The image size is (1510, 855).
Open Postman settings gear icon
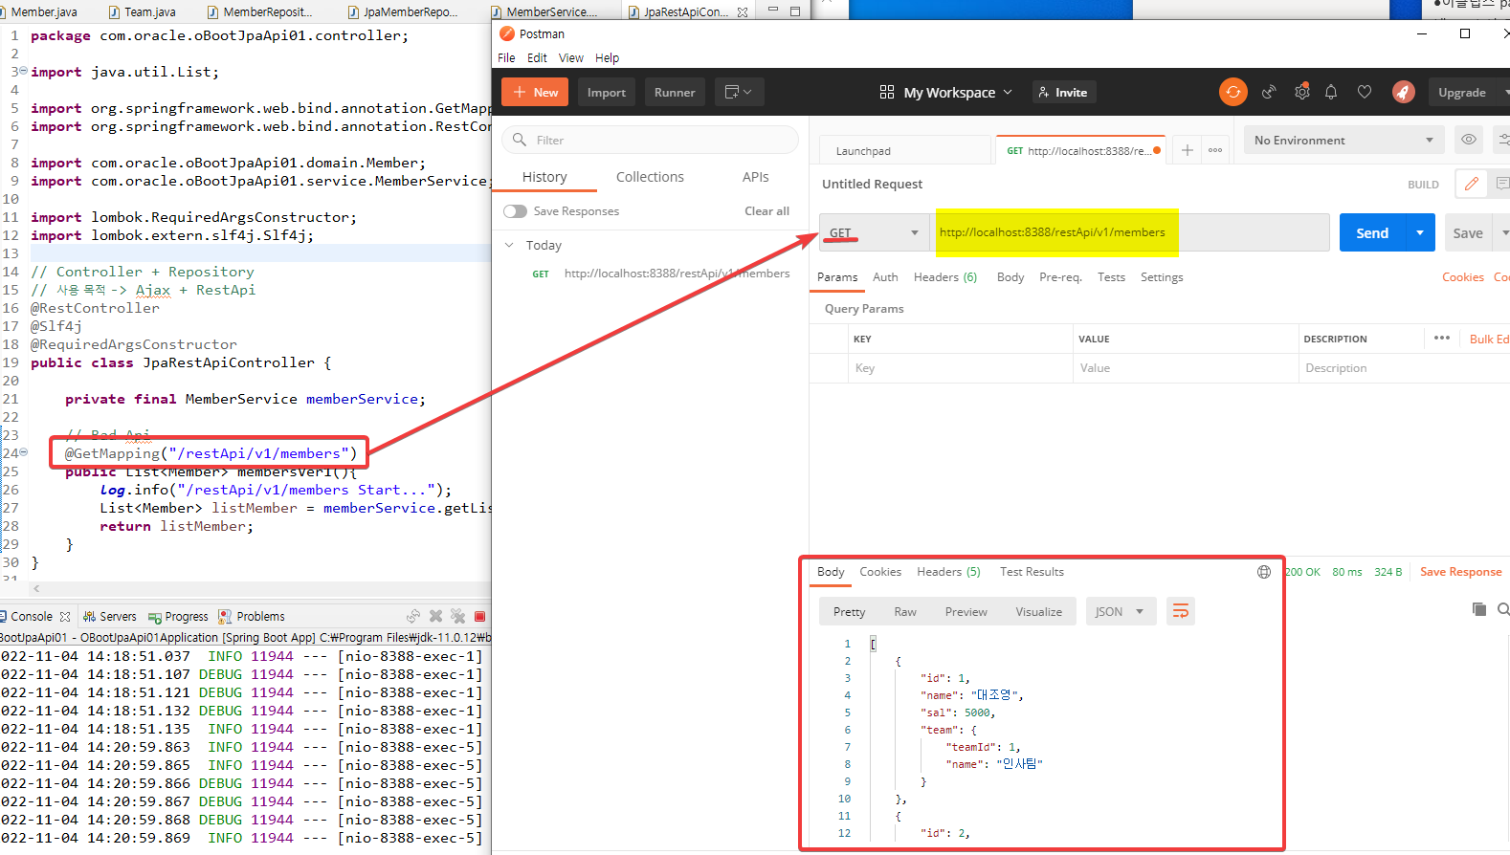[1301, 92]
